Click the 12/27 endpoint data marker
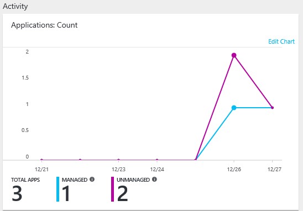Viewport: 303px width, 211px height. [x=272, y=108]
